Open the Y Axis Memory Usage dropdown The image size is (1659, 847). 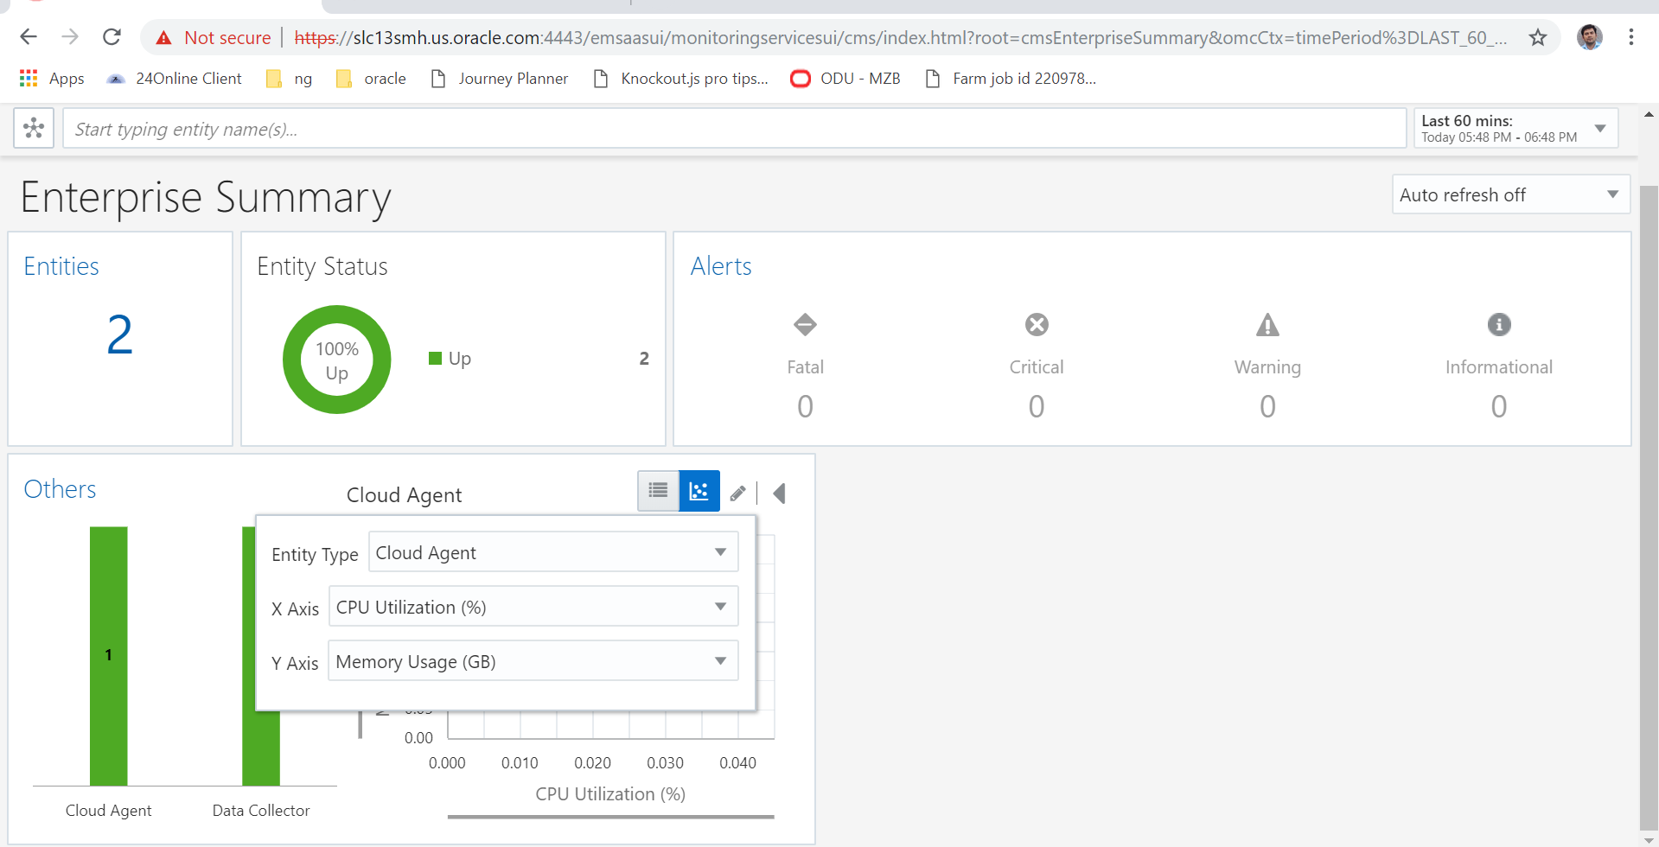pos(533,661)
